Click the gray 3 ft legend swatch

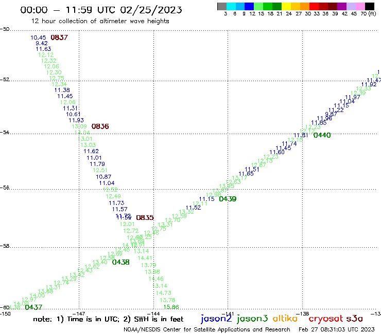(x=222, y=6)
